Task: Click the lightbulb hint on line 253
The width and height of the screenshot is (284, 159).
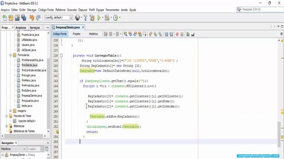Action: point(57,132)
